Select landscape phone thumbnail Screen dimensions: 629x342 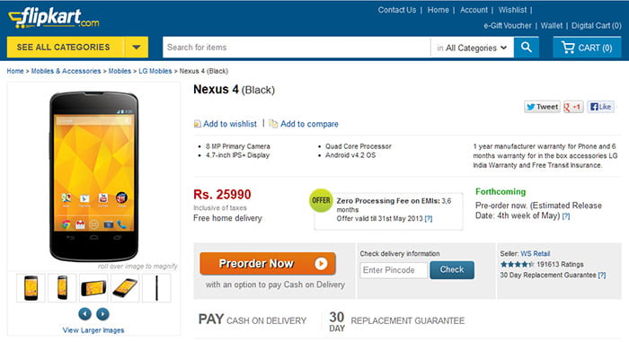[x=93, y=288]
